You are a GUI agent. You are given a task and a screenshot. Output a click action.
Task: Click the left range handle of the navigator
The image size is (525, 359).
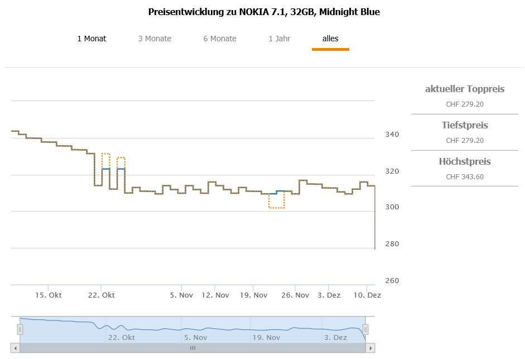tap(20, 329)
